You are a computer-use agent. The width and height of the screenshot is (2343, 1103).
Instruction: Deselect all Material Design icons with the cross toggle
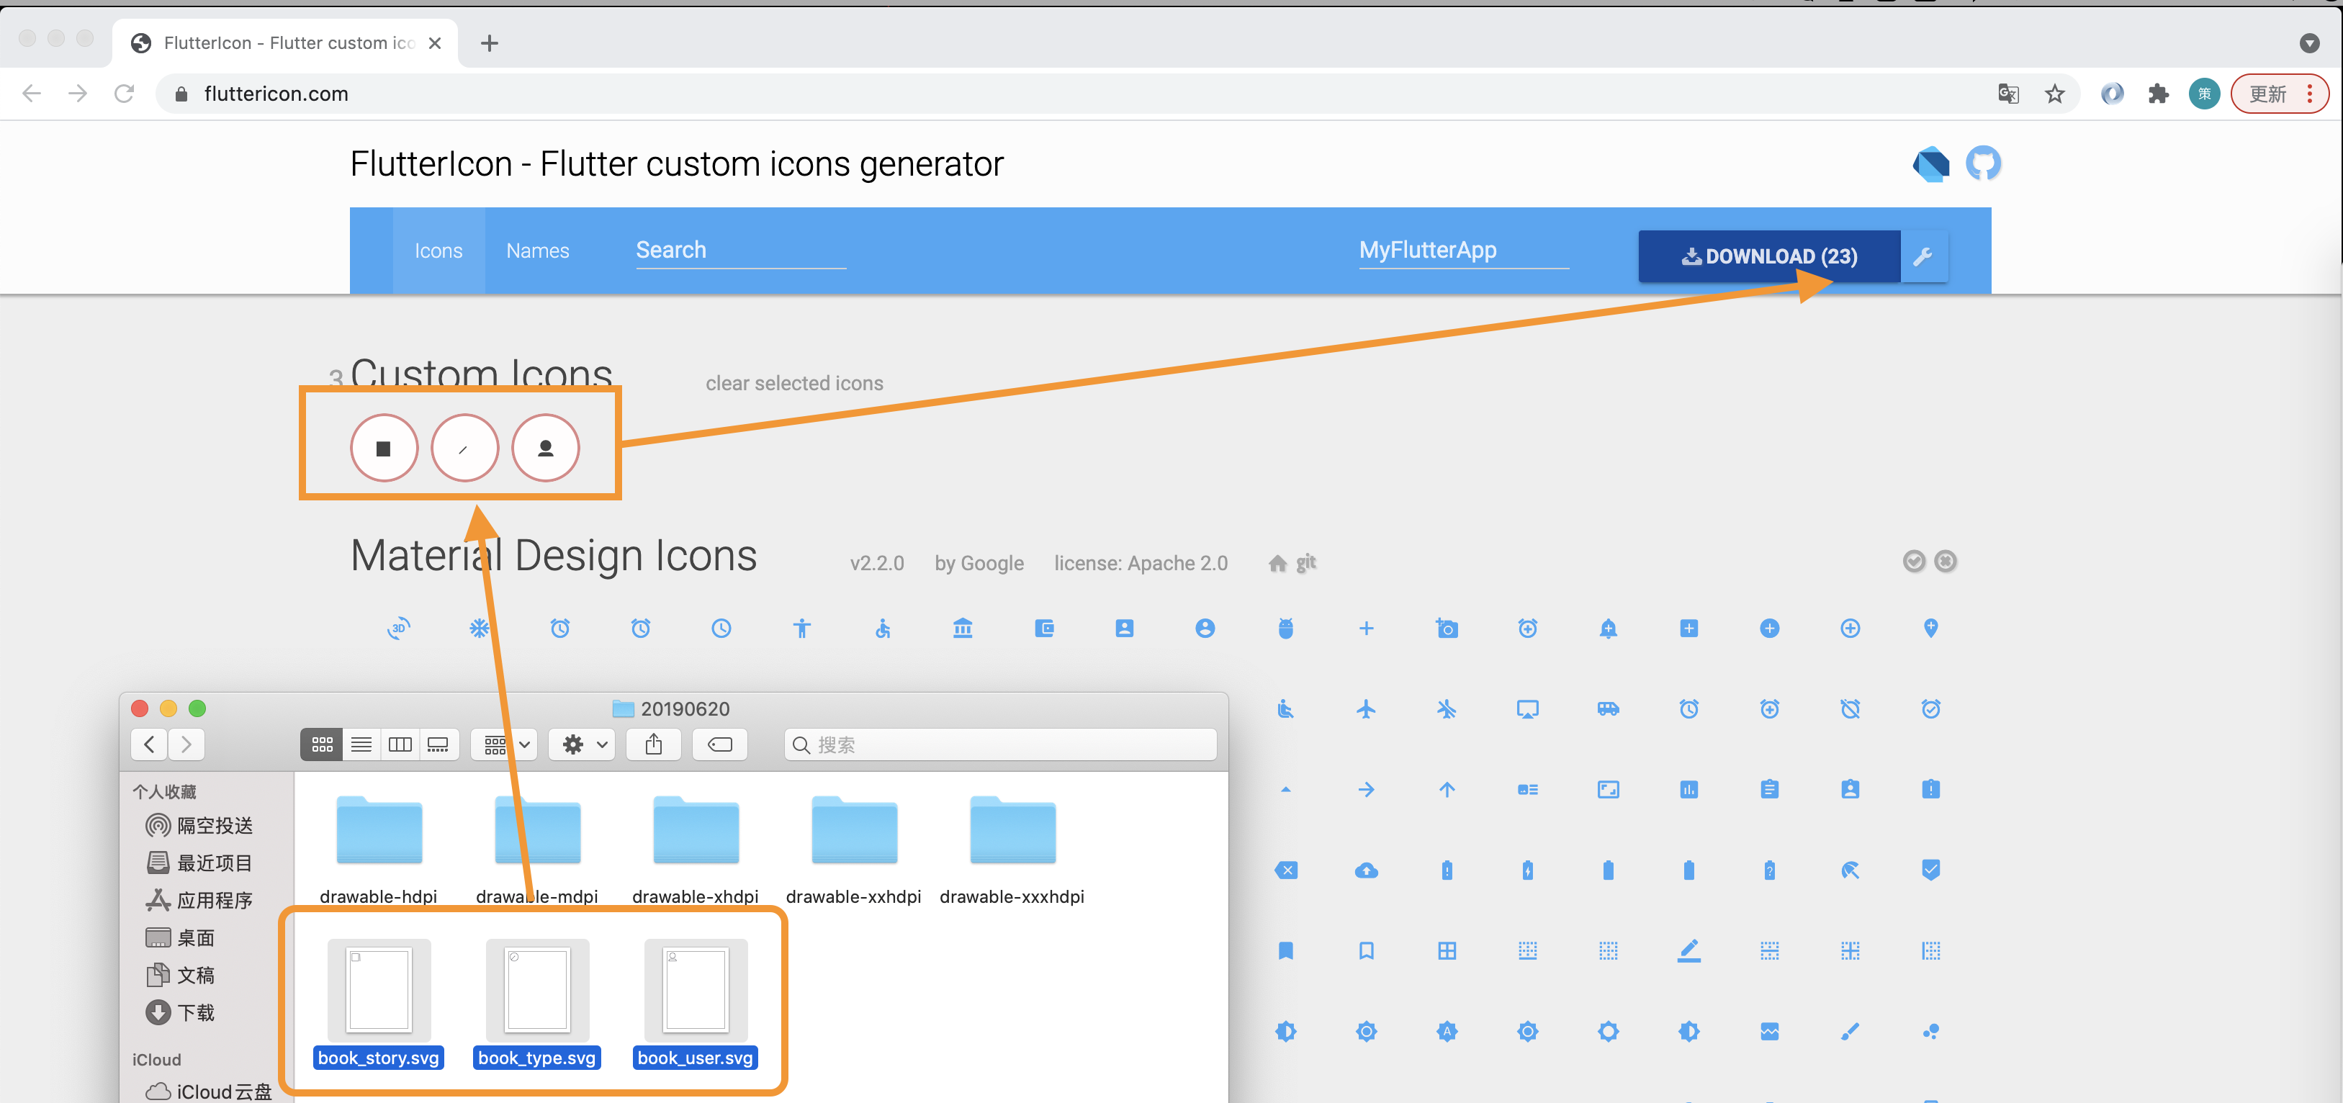pyautogui.click(x=1946, y=561)
